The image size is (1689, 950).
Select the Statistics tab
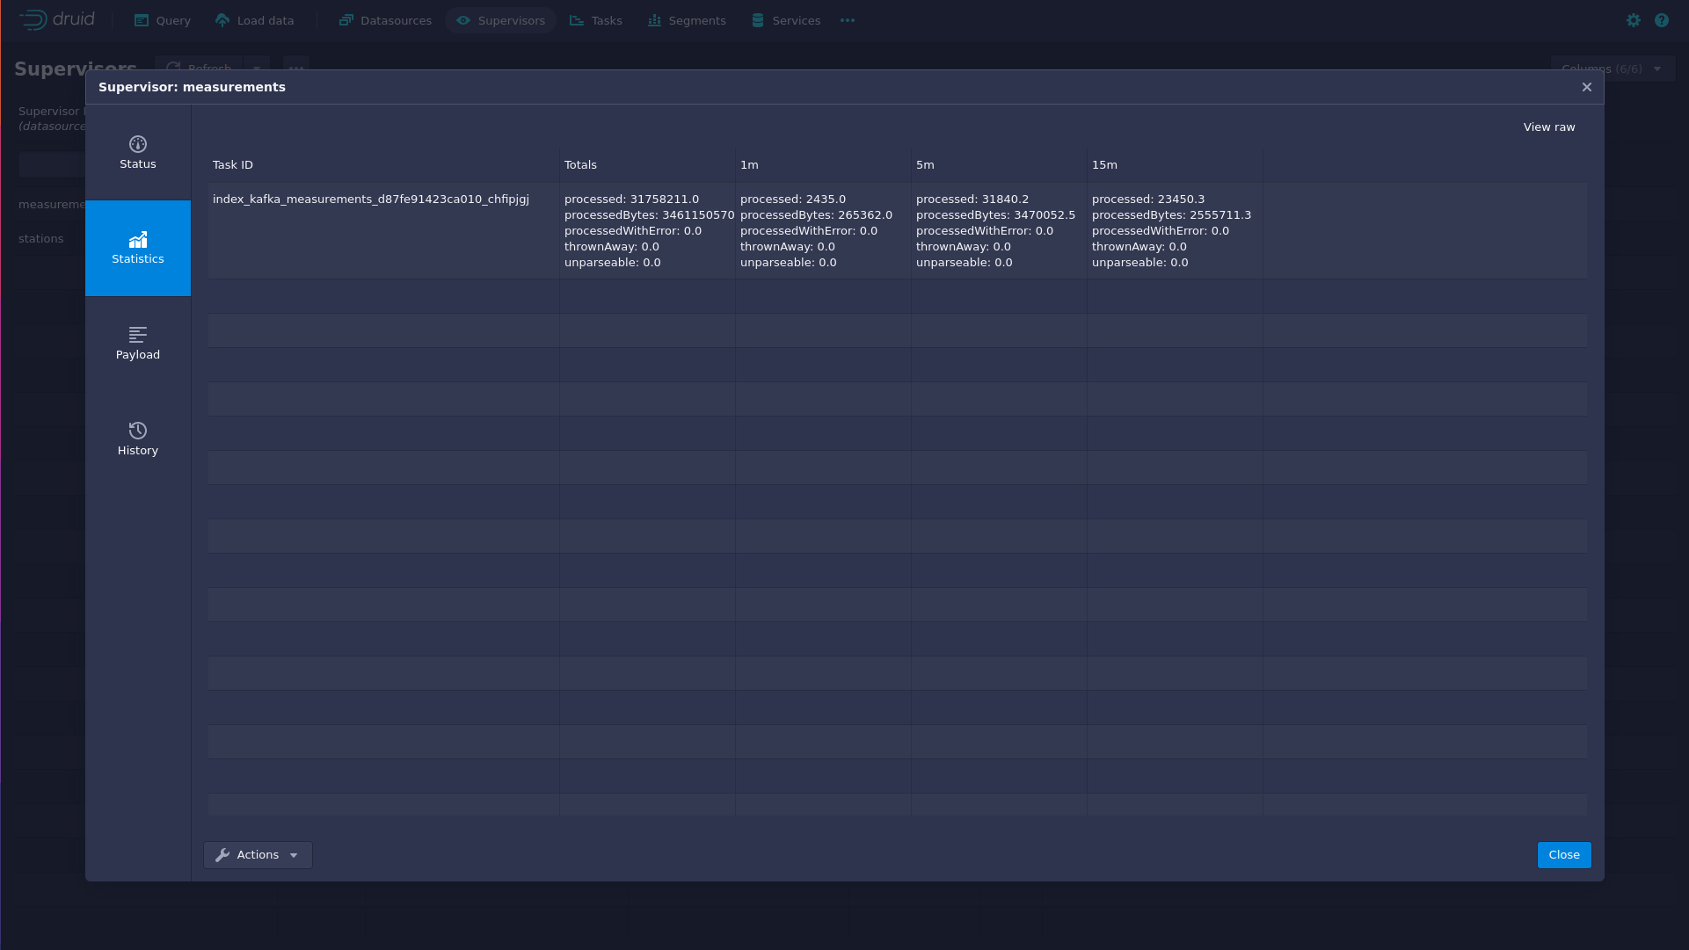(138, 248)
